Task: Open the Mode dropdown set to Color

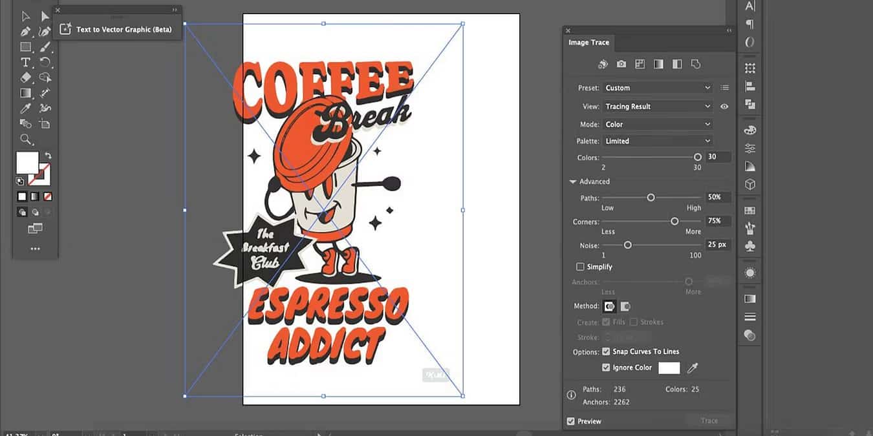Action: 657,124
